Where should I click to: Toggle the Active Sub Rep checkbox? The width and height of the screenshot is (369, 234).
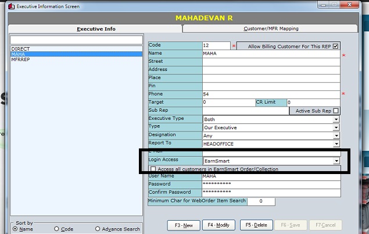click(x=335, y=111)
